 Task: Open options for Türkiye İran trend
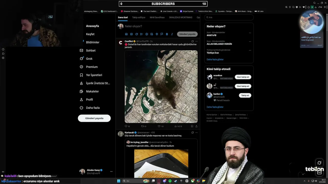pyautogui.click(x=250, y=50)
